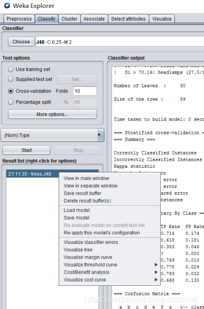Viewport: 204px width, 309px height.
Task: Click the Folds input field
Action: coord(85,91)
